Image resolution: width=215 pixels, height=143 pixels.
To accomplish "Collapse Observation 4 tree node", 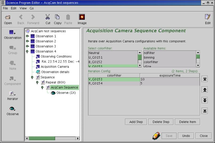I will pos(27,51).
